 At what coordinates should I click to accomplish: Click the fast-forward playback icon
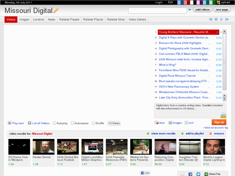[227, 19]
